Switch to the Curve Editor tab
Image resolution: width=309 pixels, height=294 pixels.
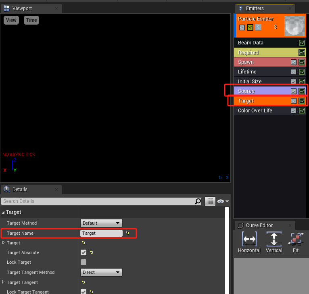pyautogui.click(x=265, y=225)
